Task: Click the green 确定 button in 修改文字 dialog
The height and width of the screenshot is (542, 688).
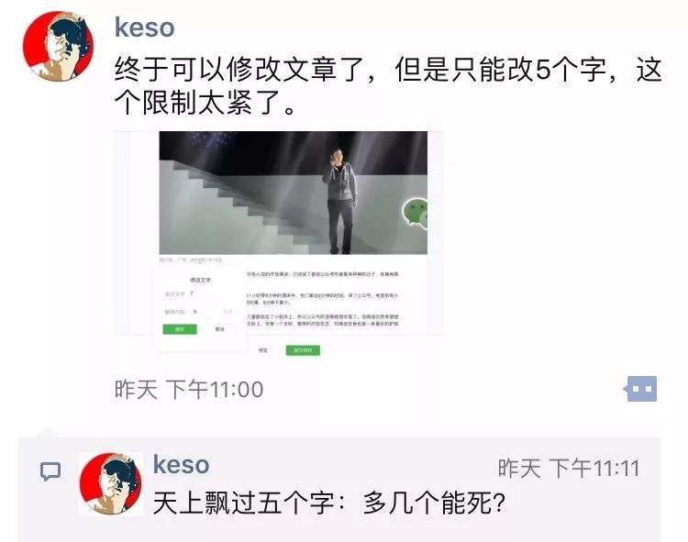Action: pos(180,329)
